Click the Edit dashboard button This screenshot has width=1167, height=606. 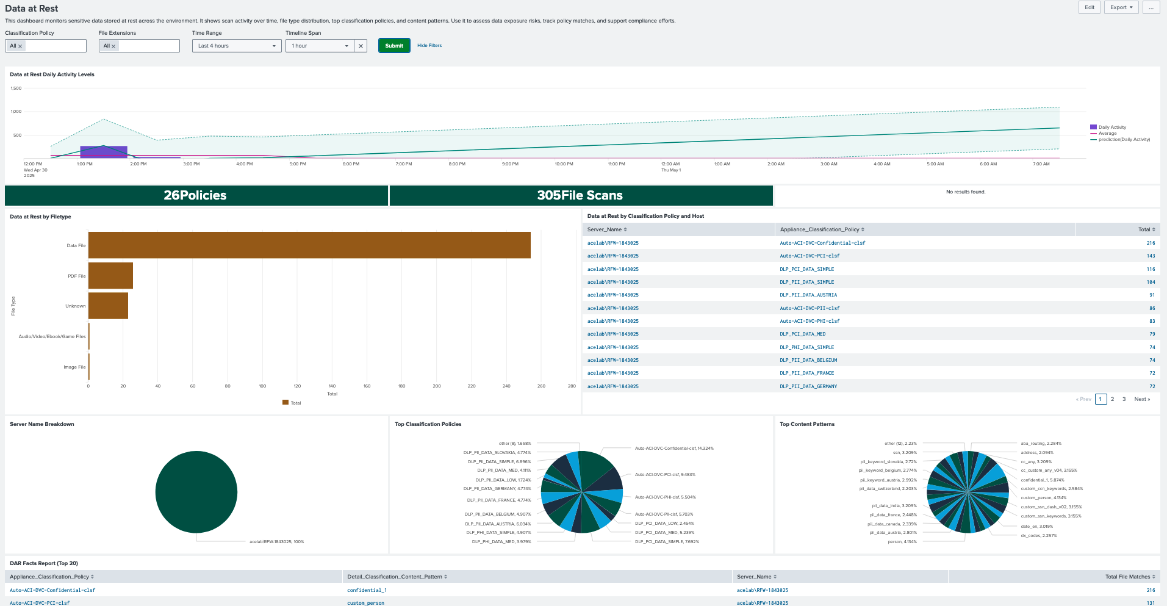(1090, 7)
